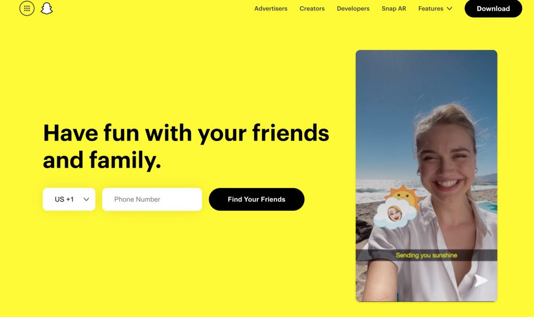534x317 pixels.
Task: Open the Features menu
Action: 435,8
